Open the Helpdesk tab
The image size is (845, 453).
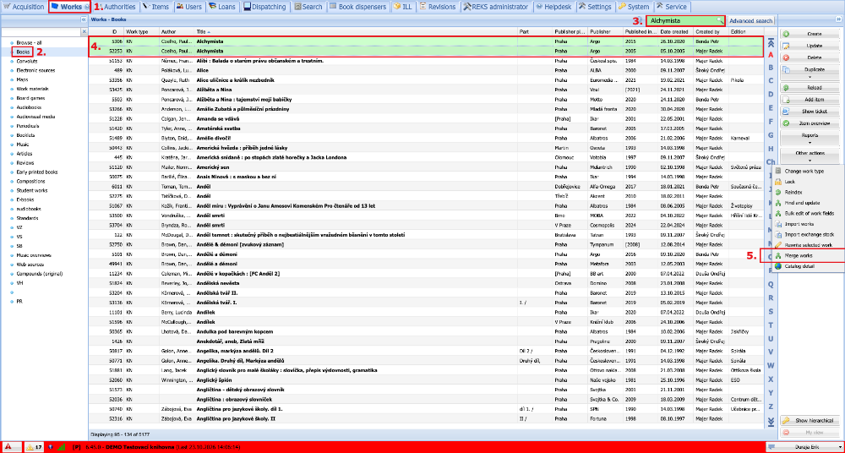pyautogui.click(x=554, y=7)
